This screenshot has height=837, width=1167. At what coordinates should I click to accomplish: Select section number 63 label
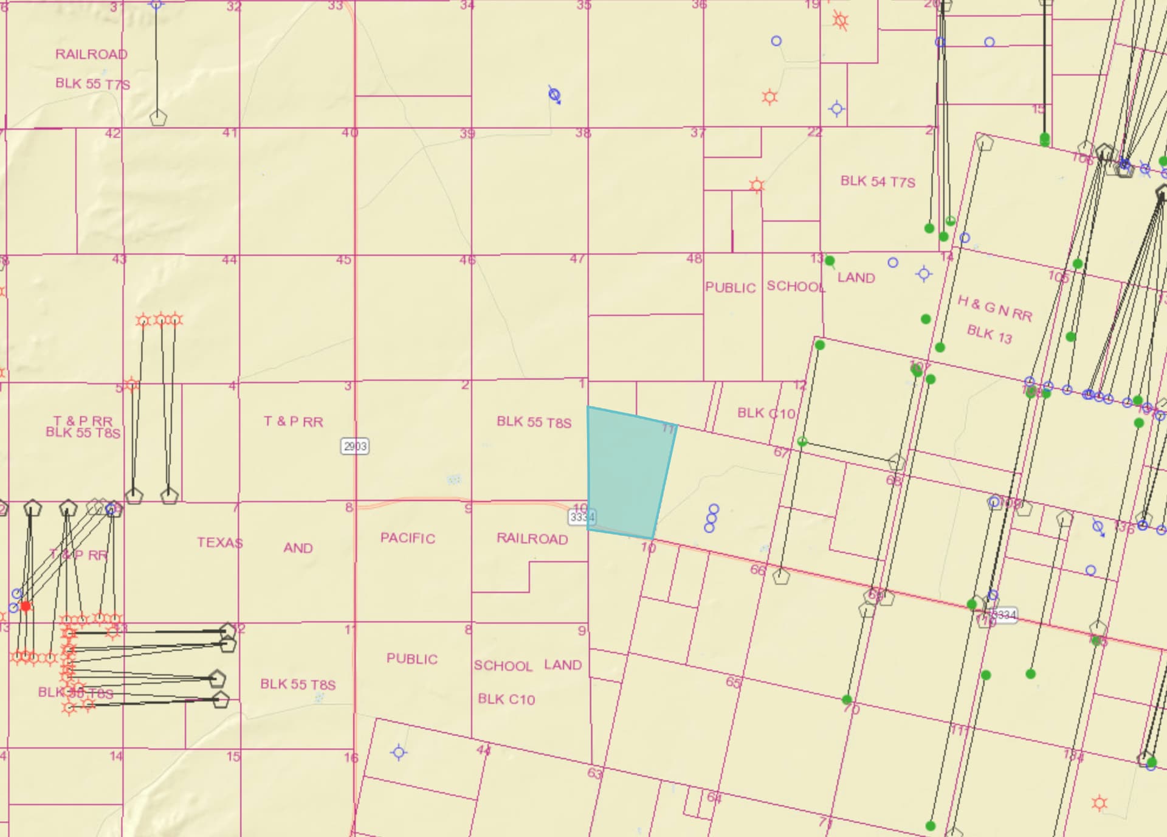coord(595,773)
